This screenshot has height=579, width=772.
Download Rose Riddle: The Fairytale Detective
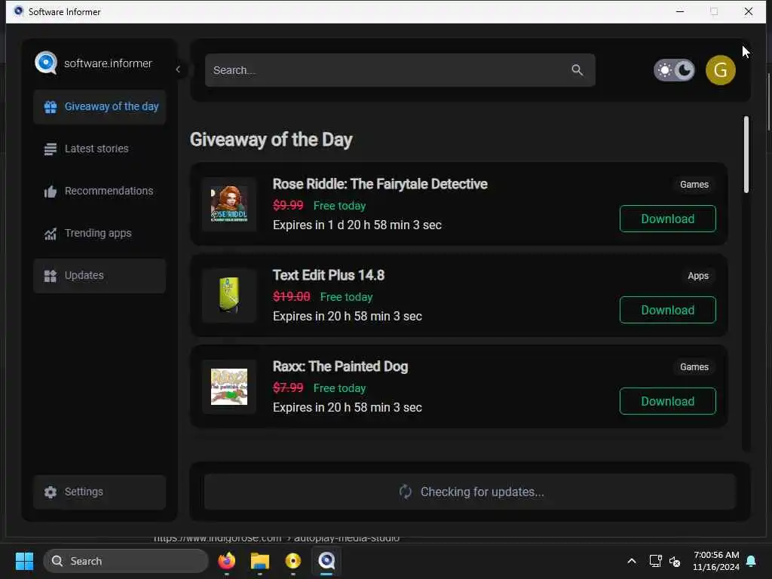668,219
